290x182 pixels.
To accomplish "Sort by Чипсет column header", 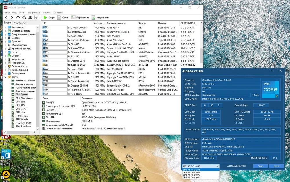I will (147, 23).
